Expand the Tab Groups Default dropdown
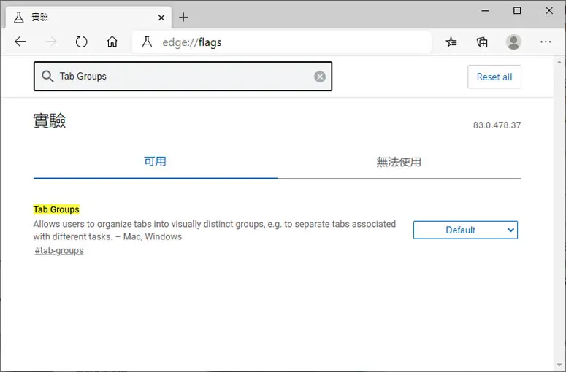 click(465, 230)
